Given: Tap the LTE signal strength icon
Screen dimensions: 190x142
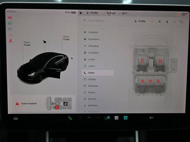Looking at the screenshot, I should (x=181, y=22).
